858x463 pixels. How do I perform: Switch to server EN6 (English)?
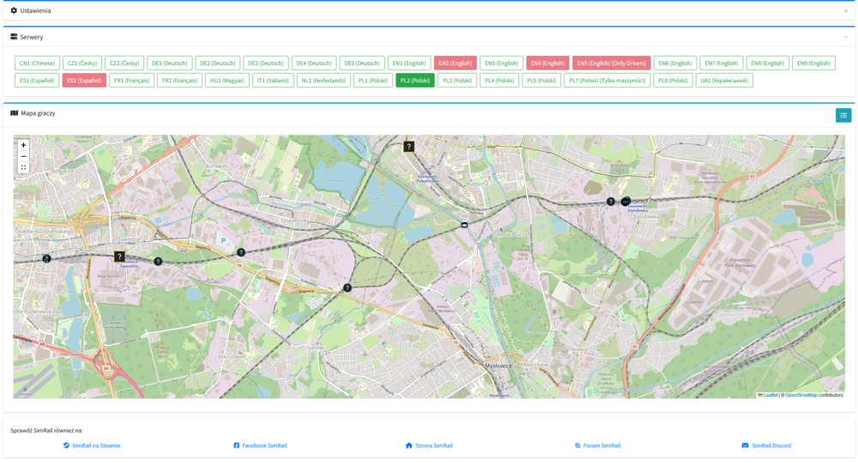[x=675, y=63]
